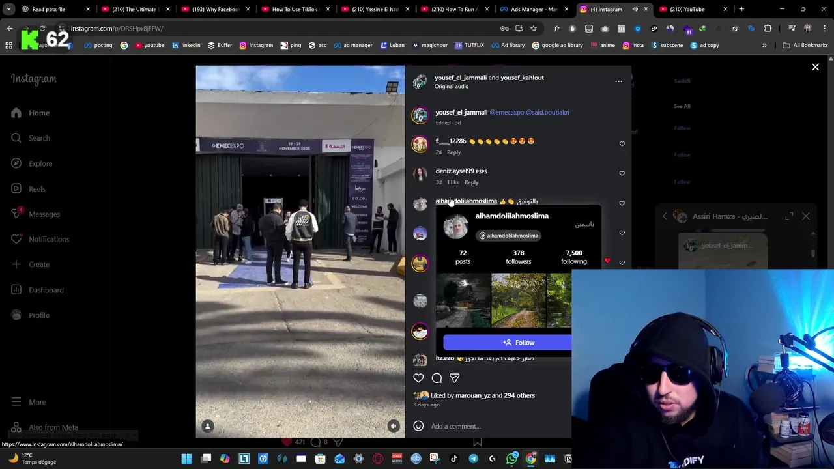The image size is (834, 469).
Task: Open tab search dropdown arrow
Action: (8, 9)
